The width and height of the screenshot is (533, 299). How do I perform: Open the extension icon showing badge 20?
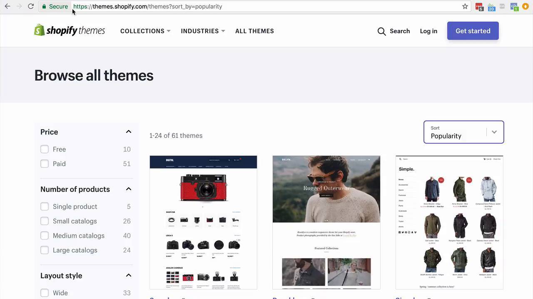(x=491, y=7)
